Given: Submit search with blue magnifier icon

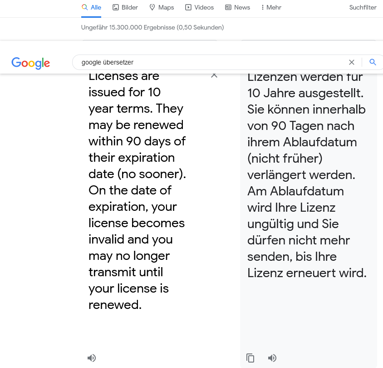Looking at the screenshot, I should 373,62.
